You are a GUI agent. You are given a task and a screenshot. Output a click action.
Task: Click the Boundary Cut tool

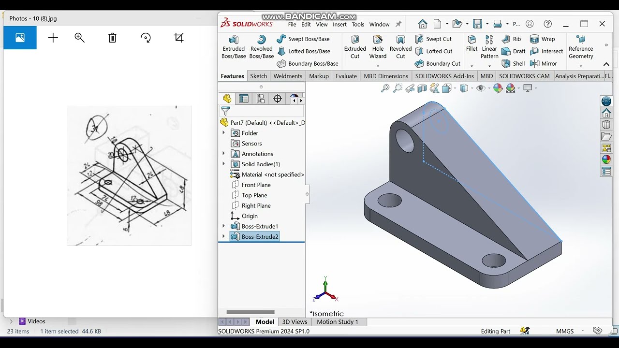coord(438,64)
